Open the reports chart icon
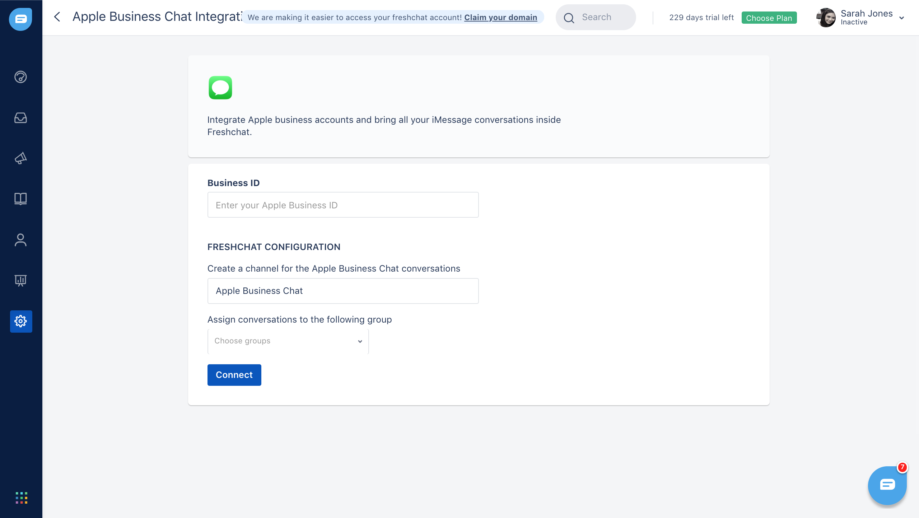 tap(20, 281)
